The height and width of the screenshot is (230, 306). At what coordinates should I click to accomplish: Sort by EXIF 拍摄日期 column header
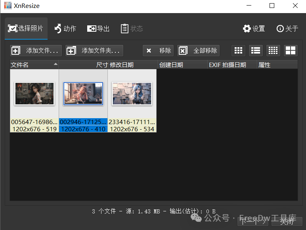pos(232,65)
